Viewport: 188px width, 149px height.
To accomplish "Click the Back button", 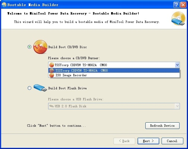I will (124, 141).
